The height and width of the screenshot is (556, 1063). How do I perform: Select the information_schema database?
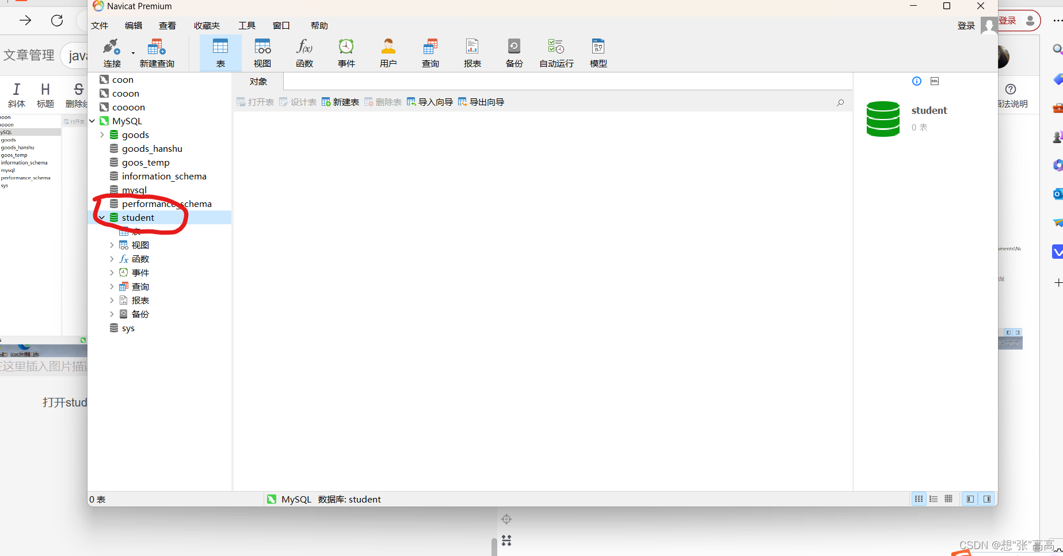[164, 177]
